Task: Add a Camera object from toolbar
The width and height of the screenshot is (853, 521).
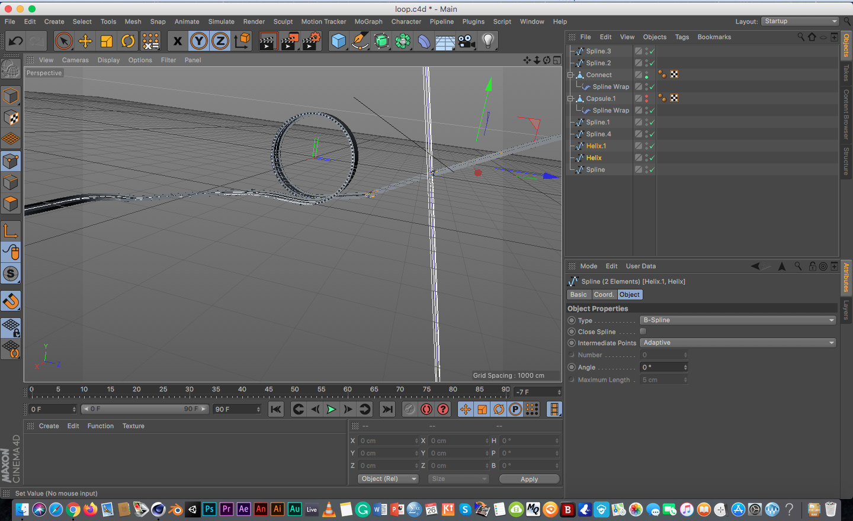Action: 467,41
